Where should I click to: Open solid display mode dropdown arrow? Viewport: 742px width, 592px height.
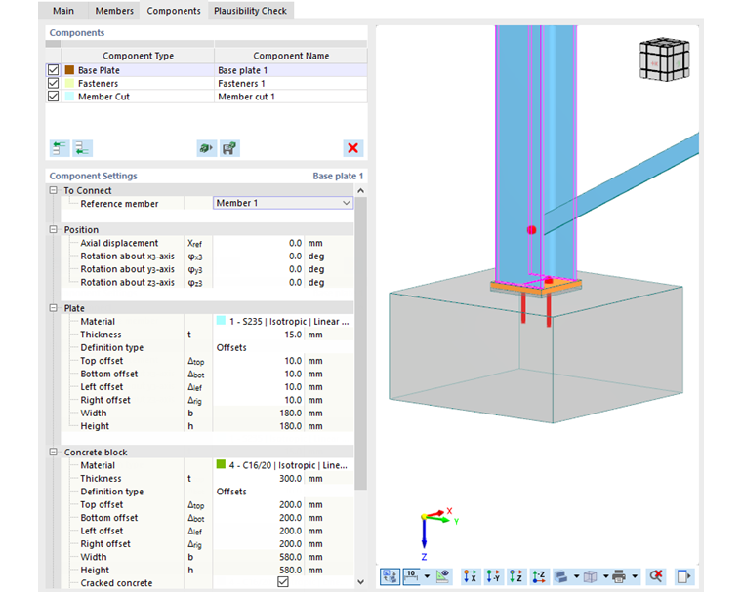coord(576,576)
